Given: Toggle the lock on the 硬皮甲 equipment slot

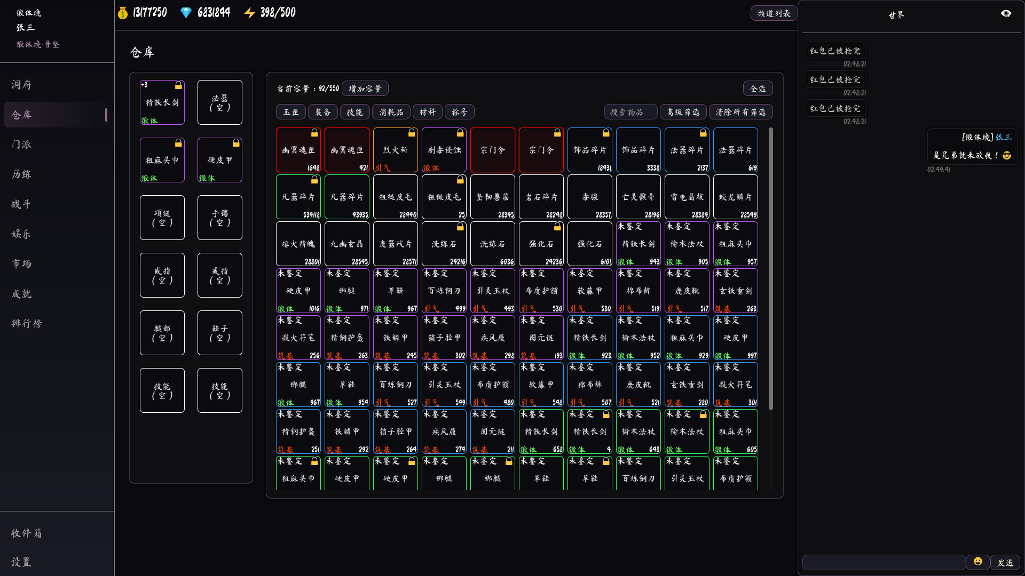Looking at the screenshot, I should tap(235, 142).
